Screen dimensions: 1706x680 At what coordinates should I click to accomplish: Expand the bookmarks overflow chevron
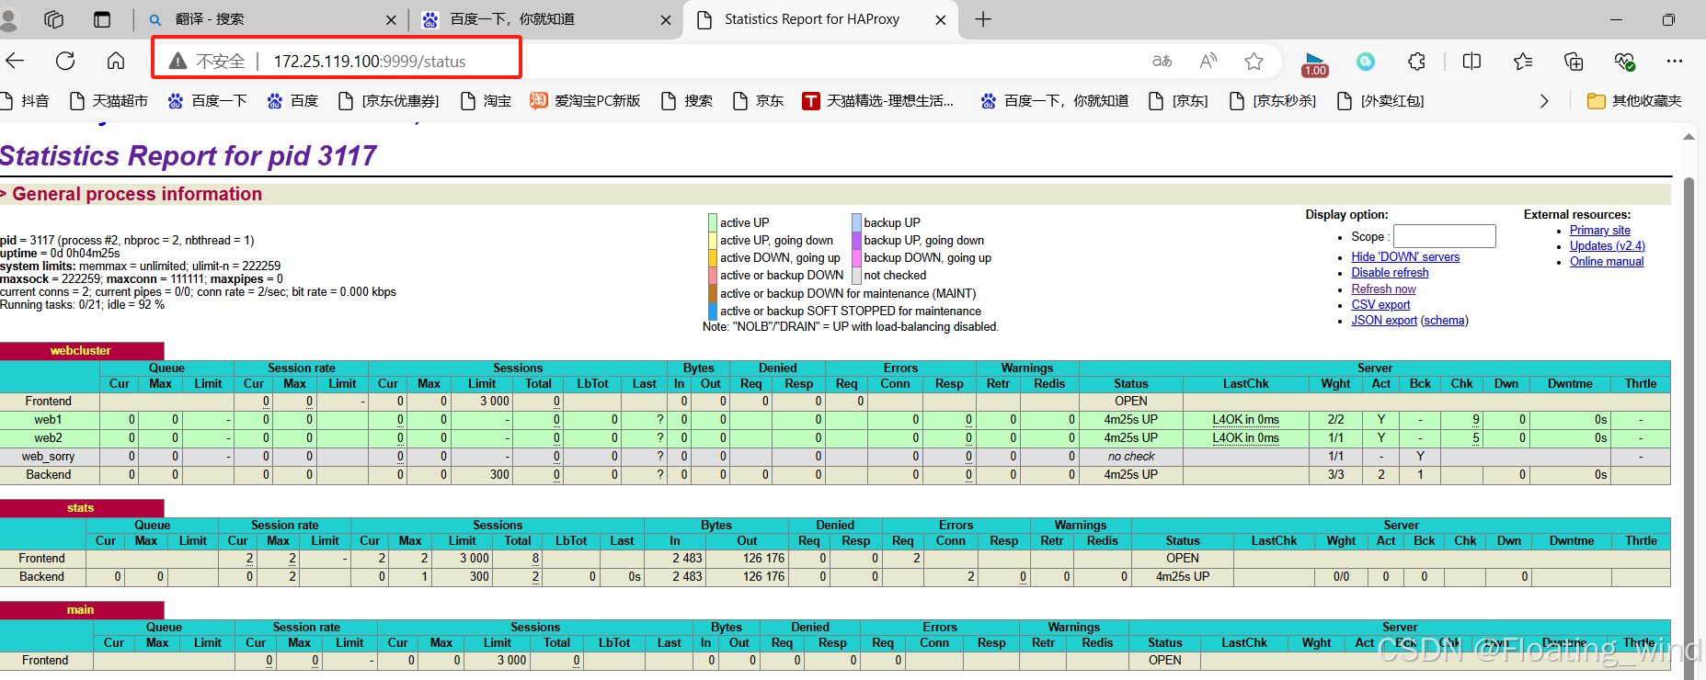tap(1544, 101)
